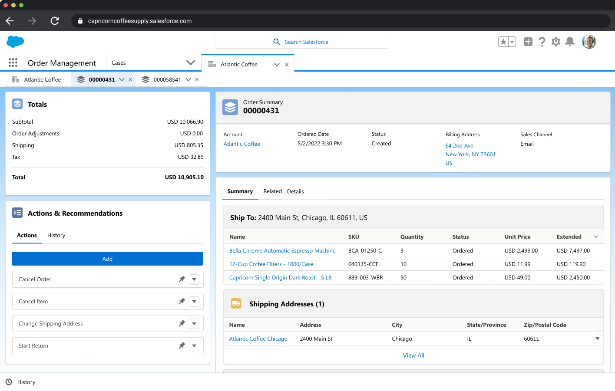Viewport: 615px width, 391px height.
Task: Open the favorites list dropdown arrow
Action: pos(512,42)
